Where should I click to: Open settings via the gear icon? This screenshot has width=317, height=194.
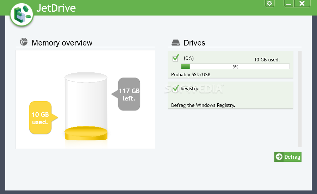269,4
